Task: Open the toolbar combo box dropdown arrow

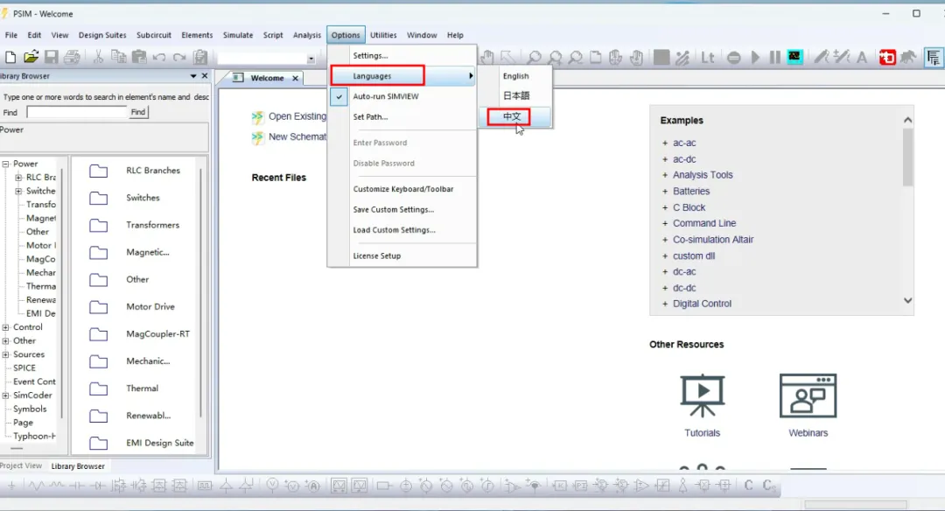Action: pyautogui.click(x=311, y=59)
